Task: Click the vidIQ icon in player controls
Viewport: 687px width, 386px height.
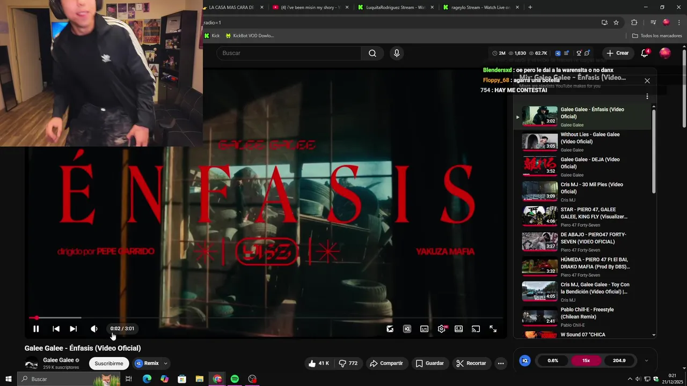Action: click(x=407, y=329)
